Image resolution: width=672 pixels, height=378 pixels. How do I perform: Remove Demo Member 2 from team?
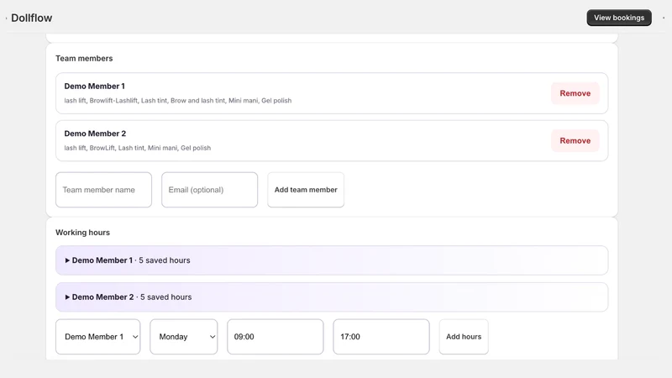point(575,140)
